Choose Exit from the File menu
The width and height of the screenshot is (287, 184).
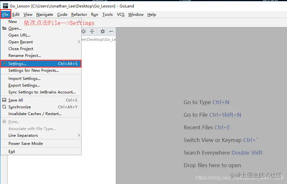(x=41, y=151)
